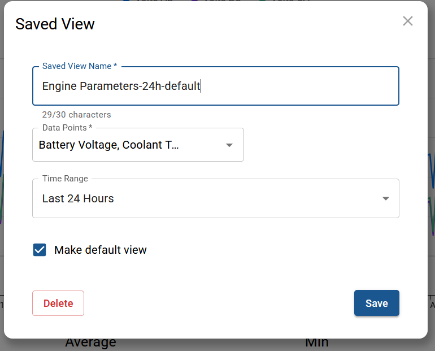This screenshot has width=435, height=351.
Task: Click the 29/30 characters counter text
Action: tap(76, 115)
